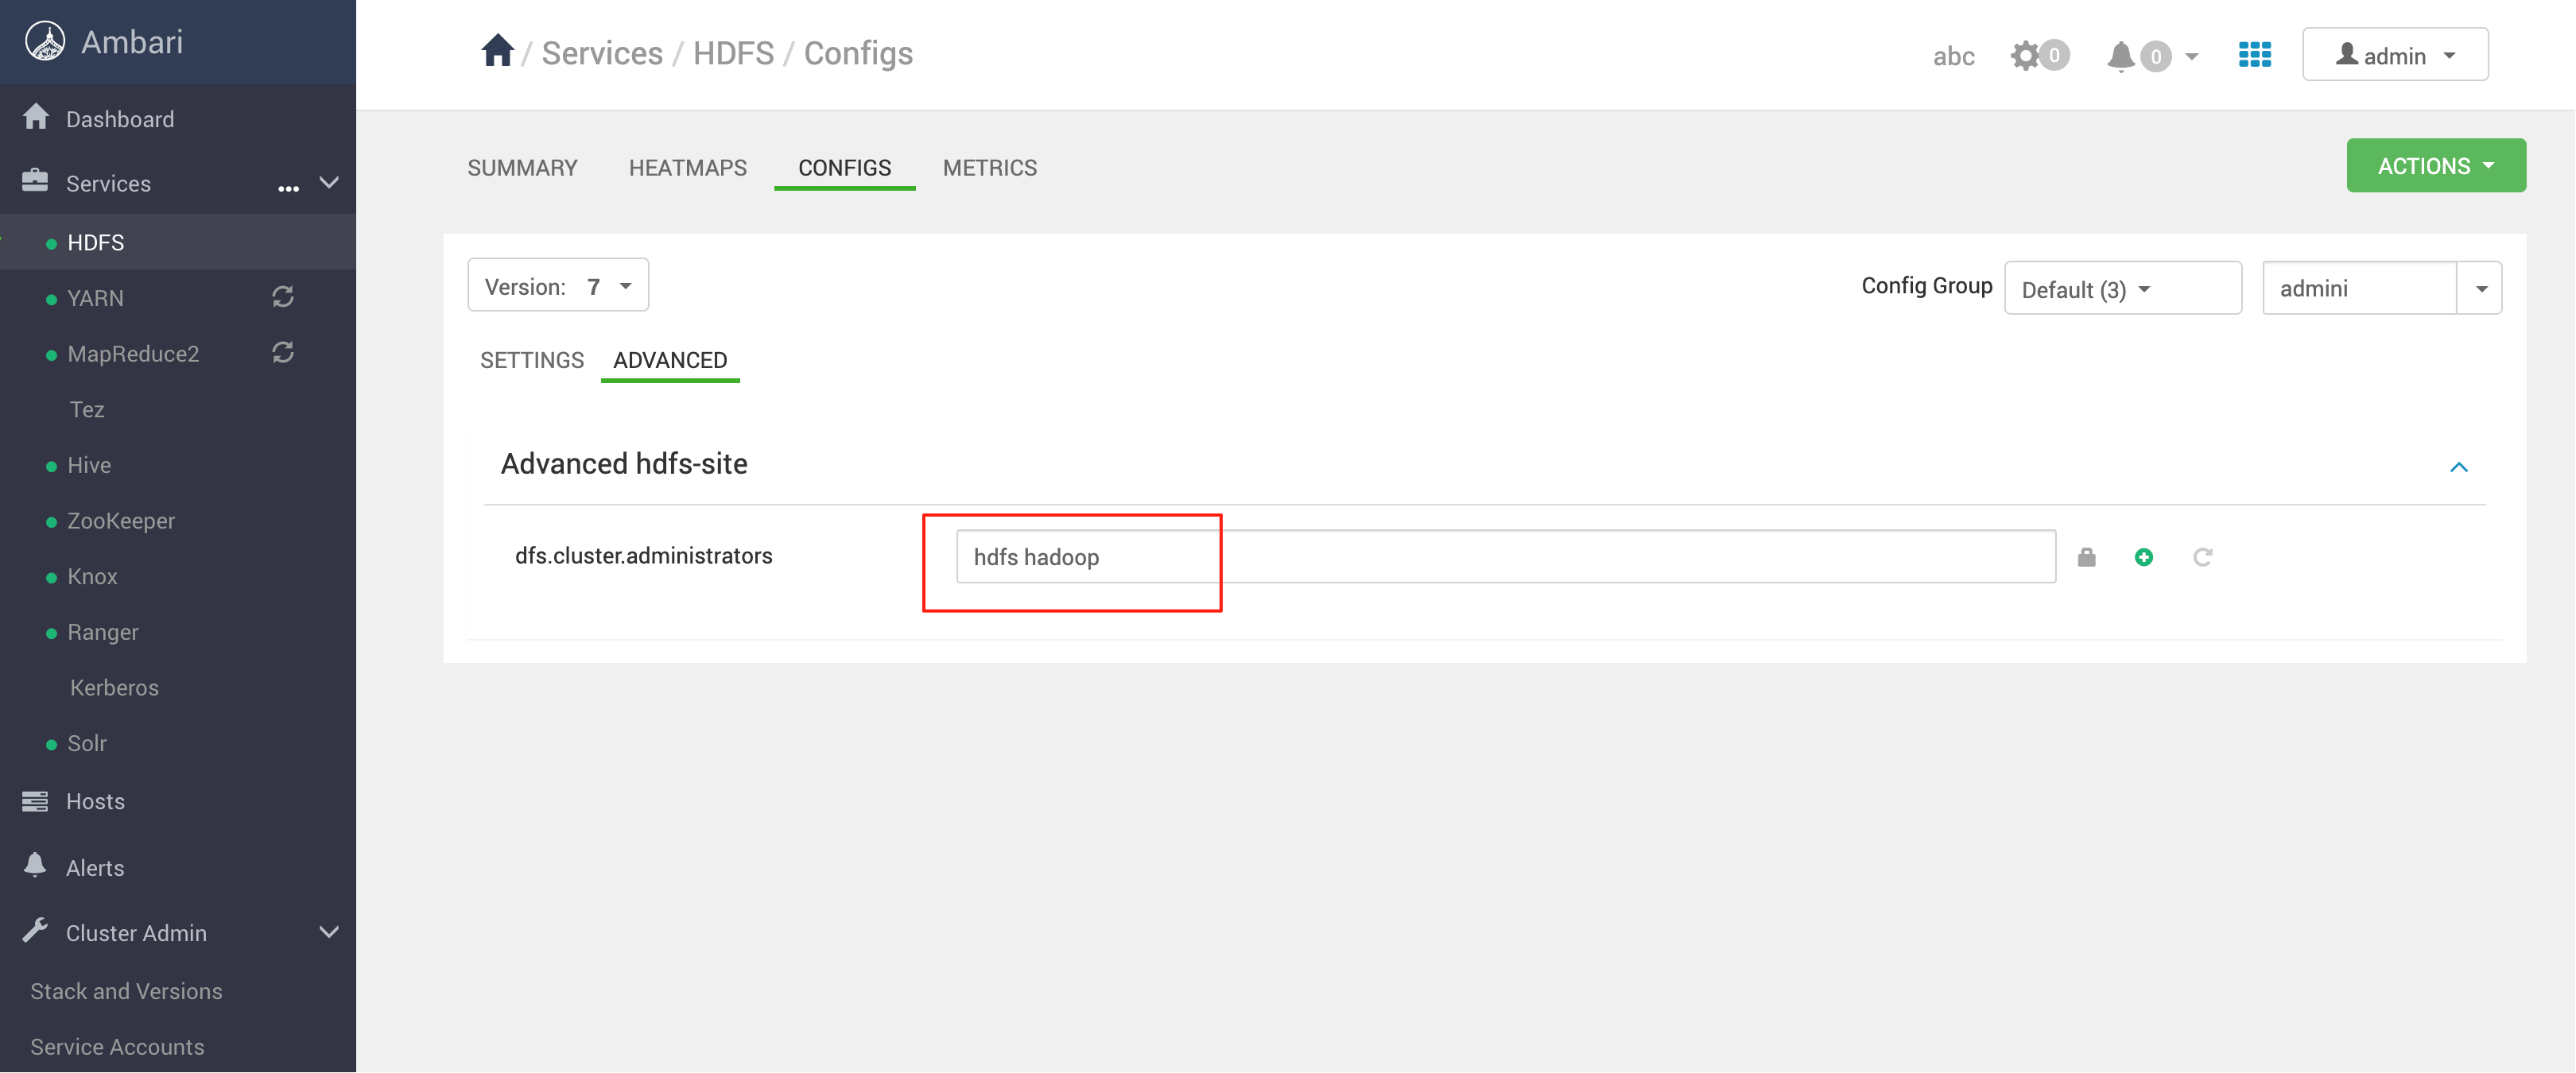Open the Version 7 dropdown
The height and width of the screenshot is (1073, 2576).
click(558, 286)
